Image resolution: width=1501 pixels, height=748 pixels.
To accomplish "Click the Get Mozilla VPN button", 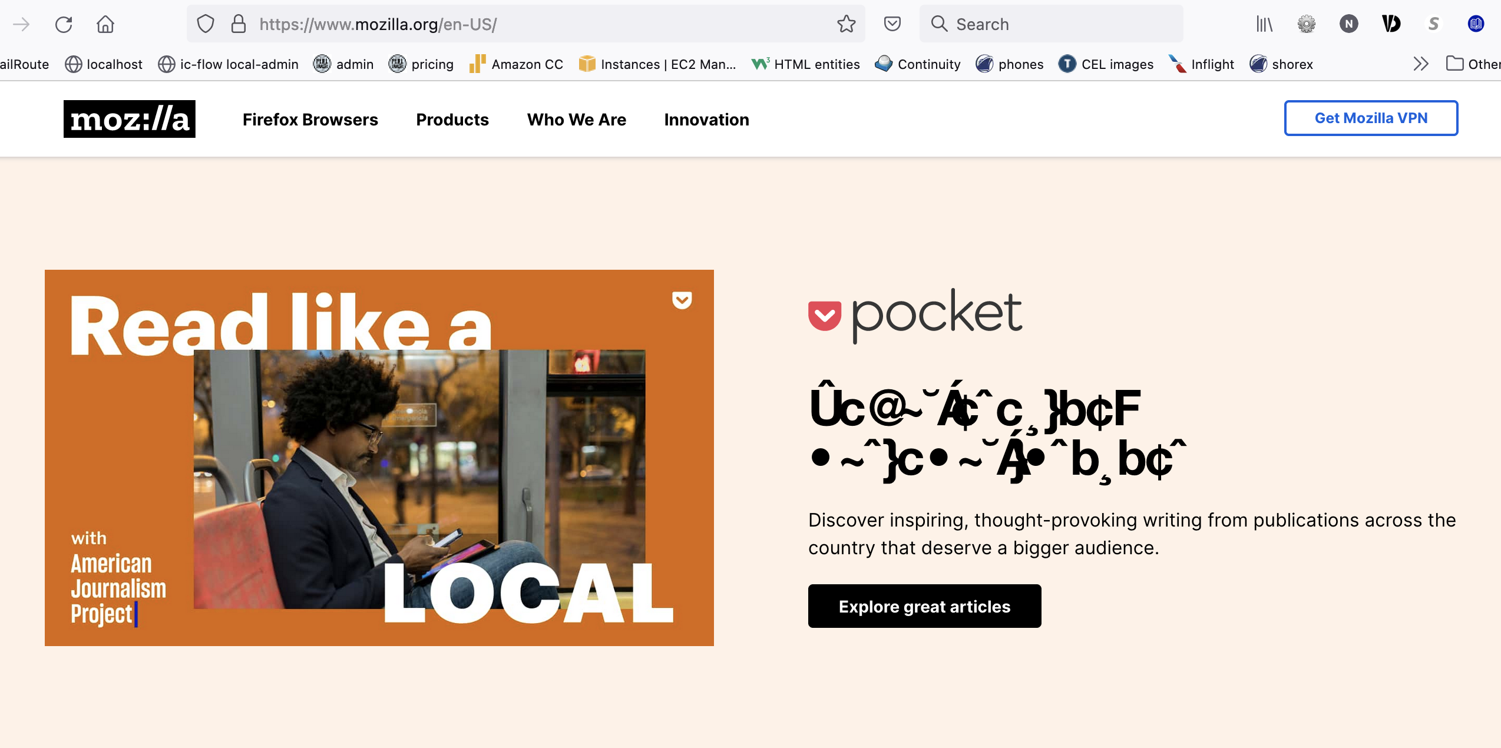I will [1370, 118].
